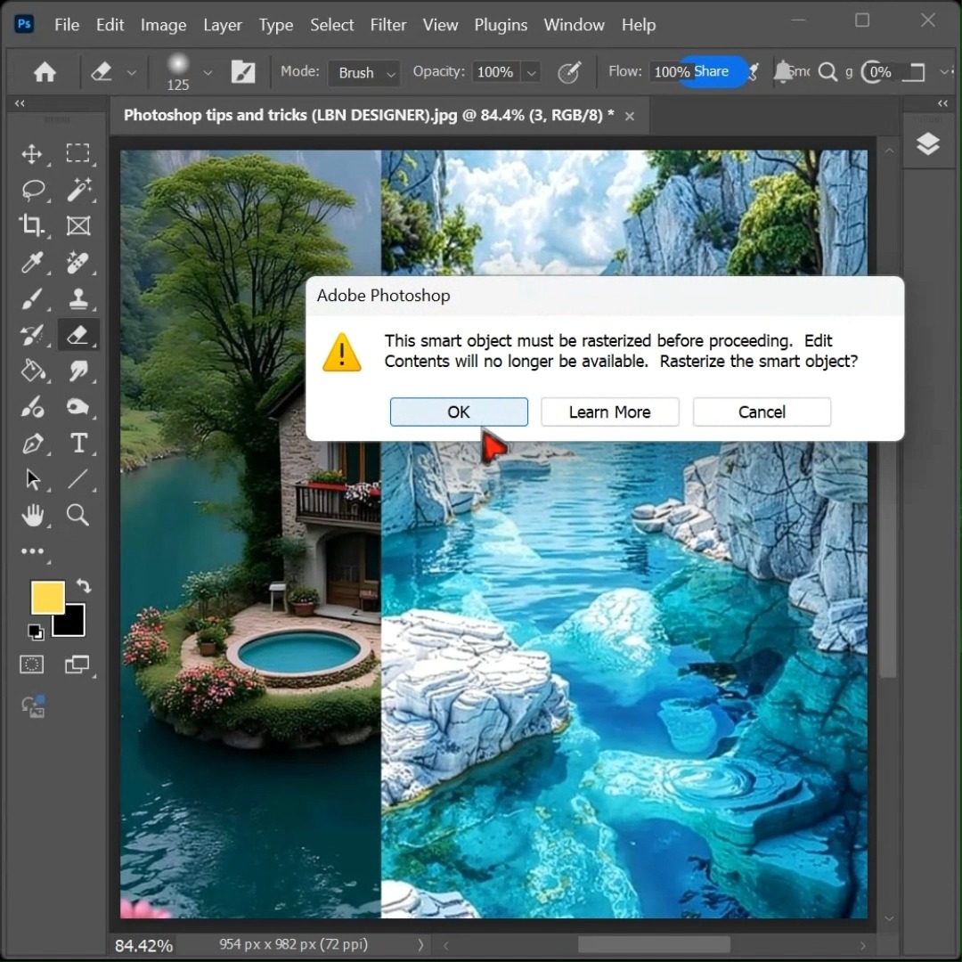Click the Share button
Screen dimensions: 962x962
[712, 72]
